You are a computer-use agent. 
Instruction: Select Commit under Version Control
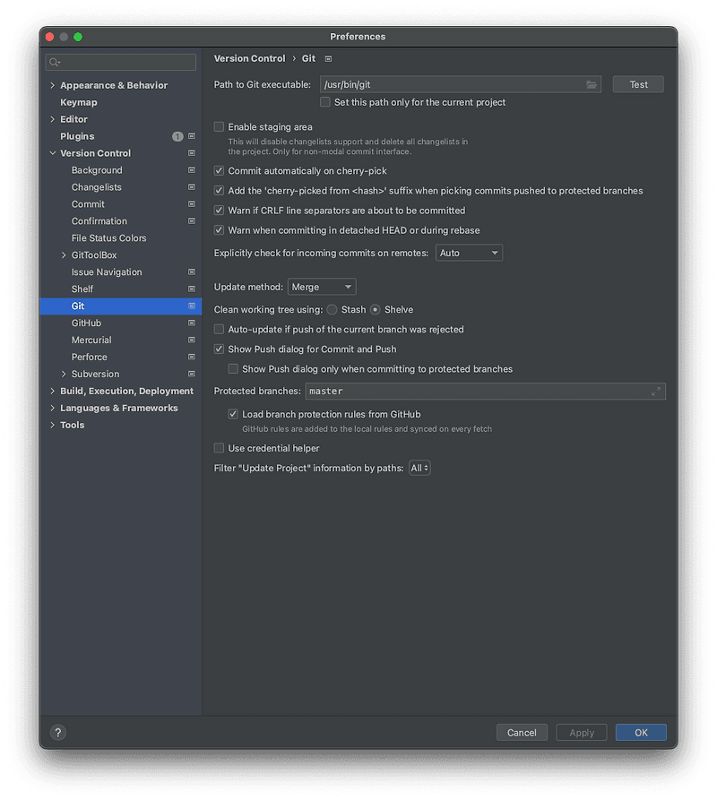88,204
